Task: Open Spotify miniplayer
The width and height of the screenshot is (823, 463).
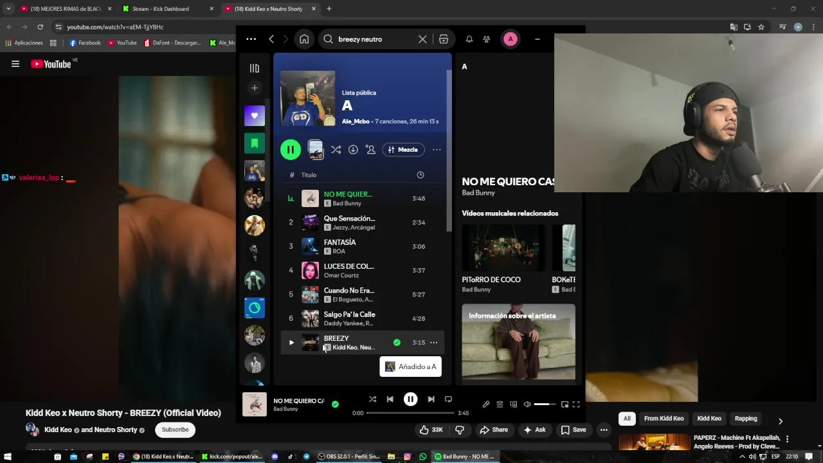Action: (565, 404)
